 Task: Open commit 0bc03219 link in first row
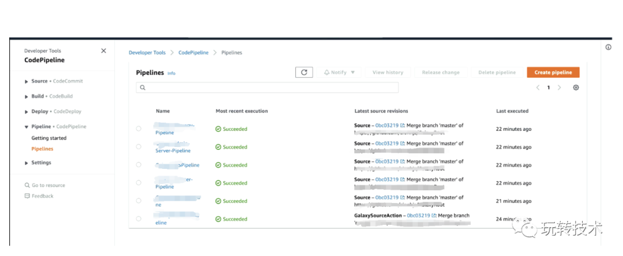tap(387, 126)
